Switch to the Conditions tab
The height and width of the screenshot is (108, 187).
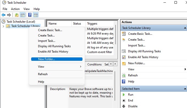point(95,64)
